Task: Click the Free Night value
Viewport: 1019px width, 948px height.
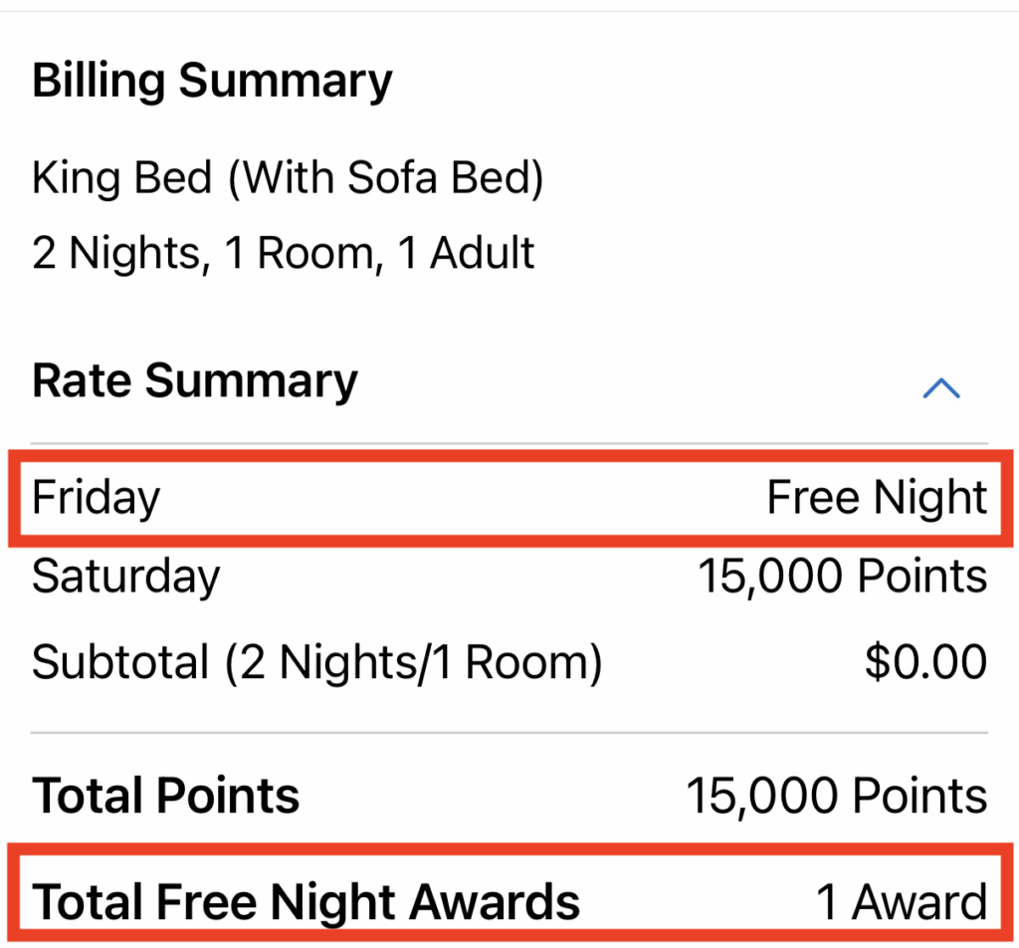Action: click(x=877, y=497)
